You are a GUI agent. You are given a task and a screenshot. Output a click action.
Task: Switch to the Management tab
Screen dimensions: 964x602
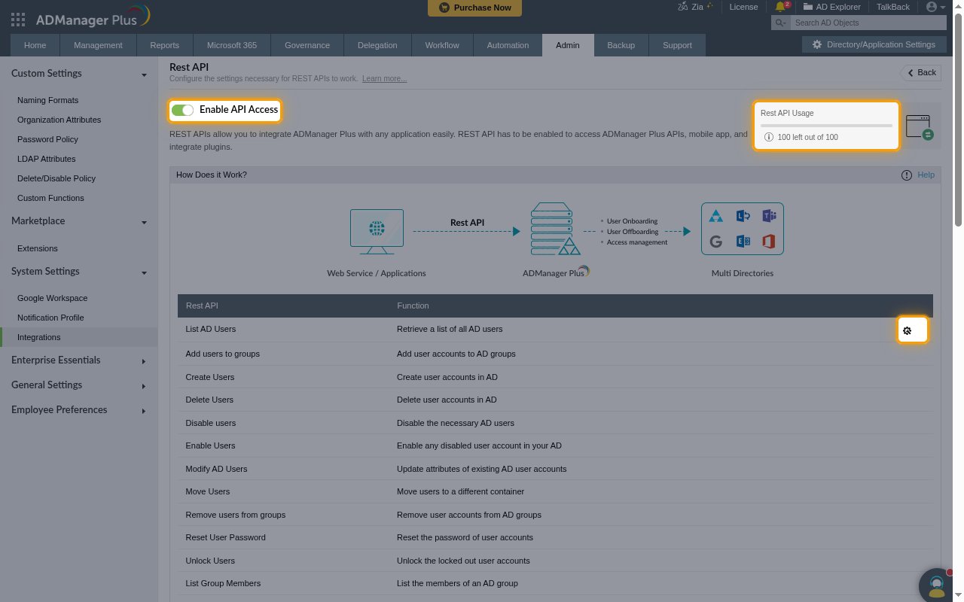click(x=98, y=45)
